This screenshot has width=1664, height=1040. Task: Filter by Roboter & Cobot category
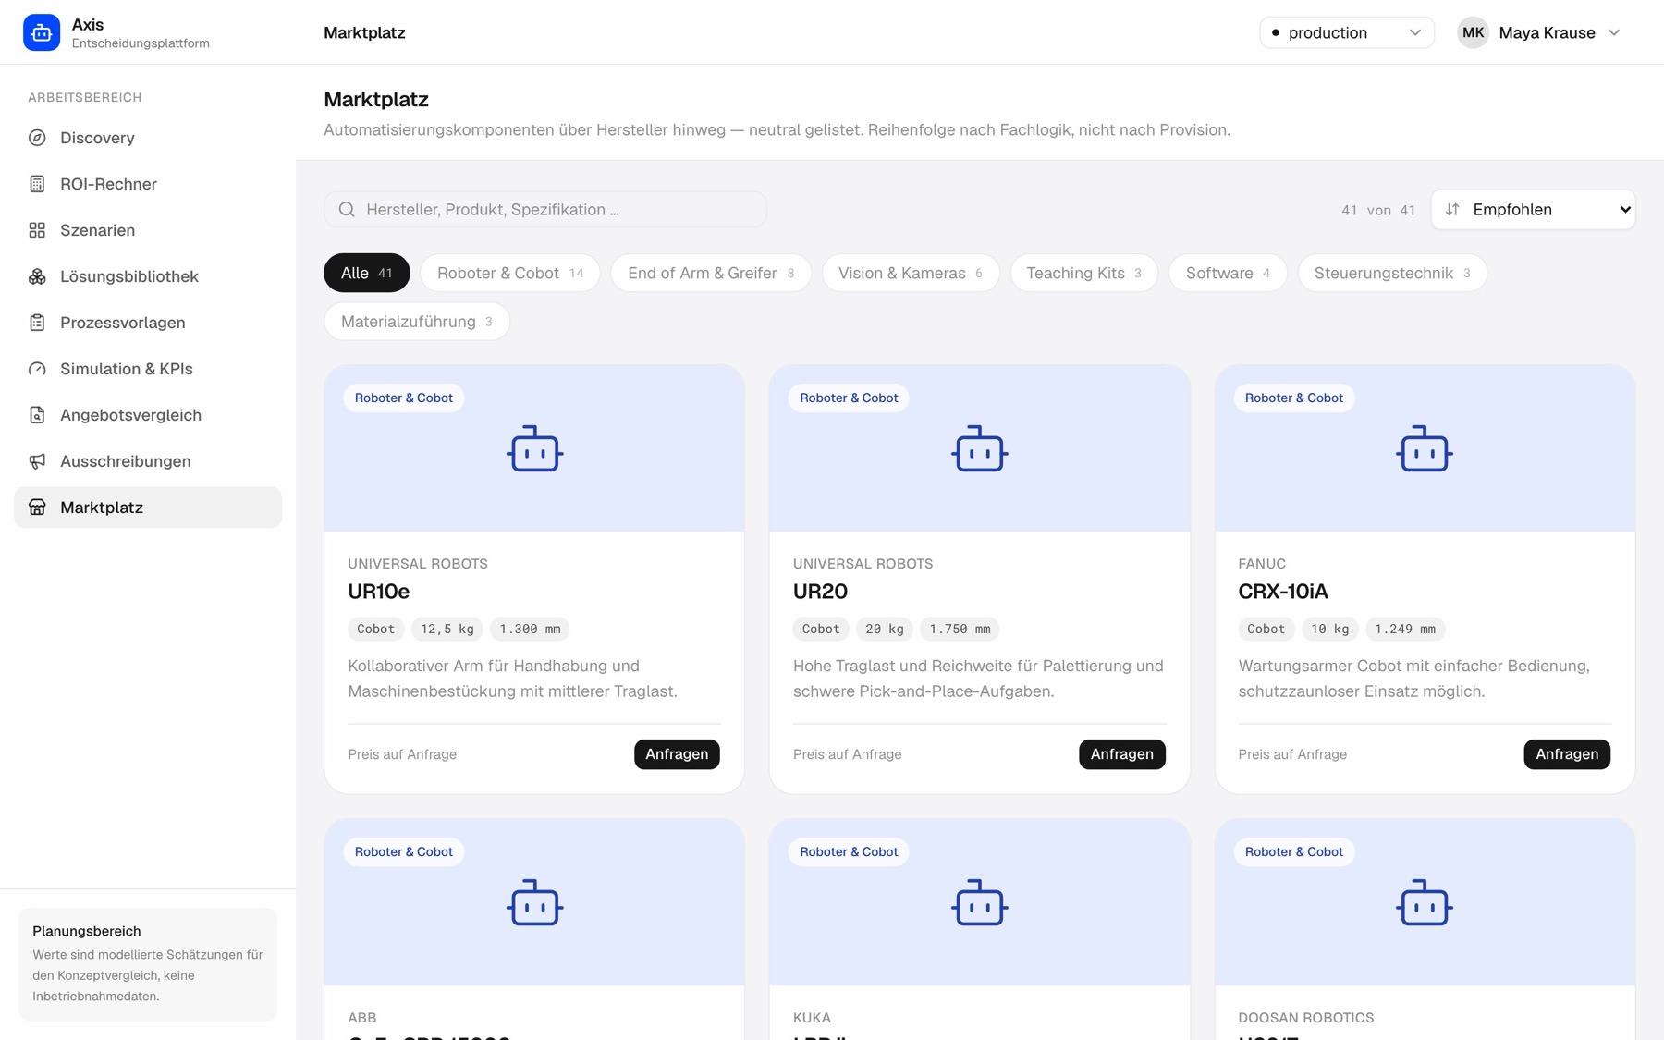[510, 273]
